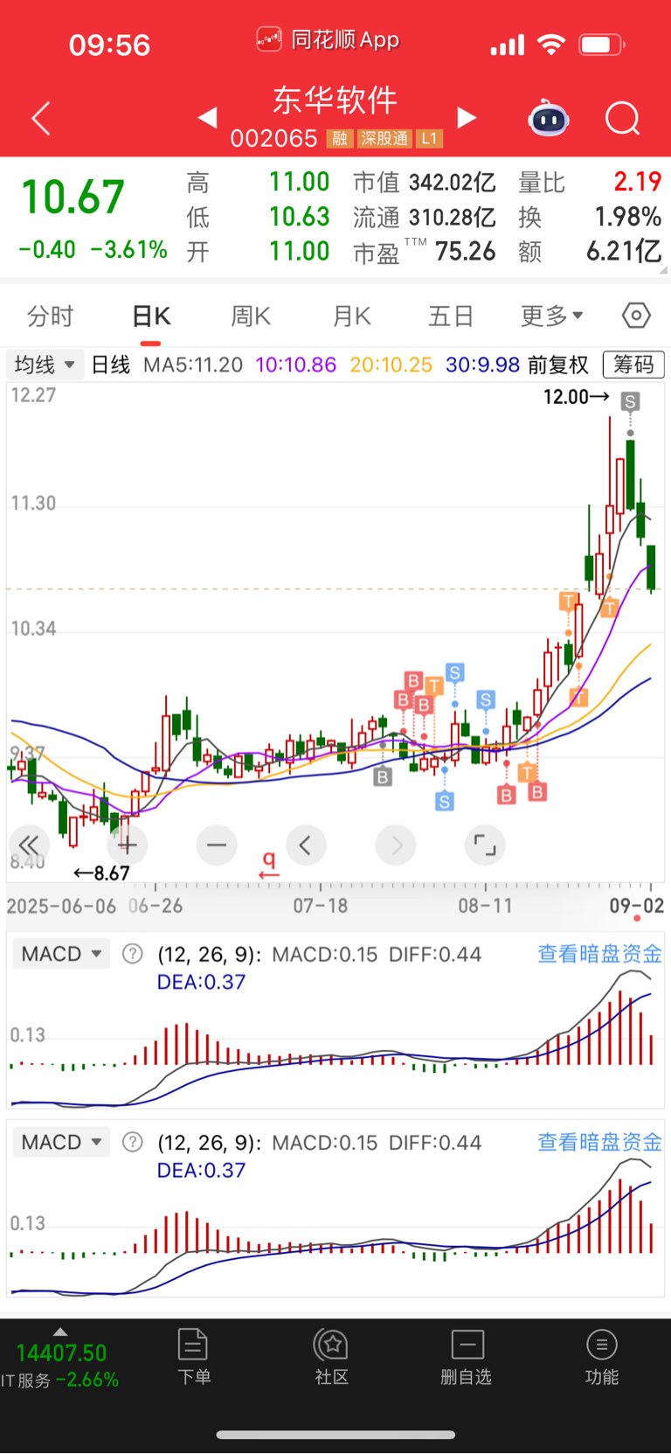Tap 换 1.98% turnover value
The image size is (671, 1454).
628,216
